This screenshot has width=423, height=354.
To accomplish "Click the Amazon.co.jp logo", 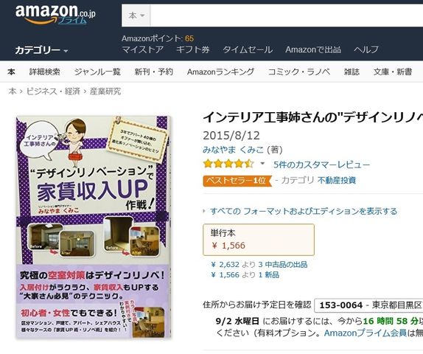I will pyautogui.click(x=55, y=14).
